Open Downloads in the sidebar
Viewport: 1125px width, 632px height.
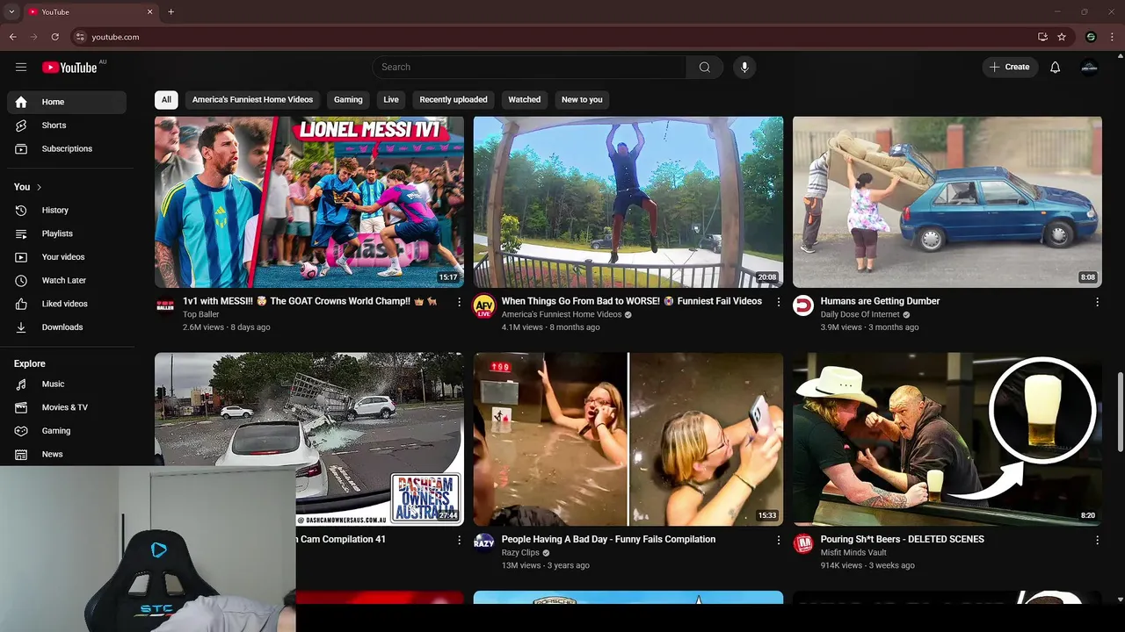(67, 327)
